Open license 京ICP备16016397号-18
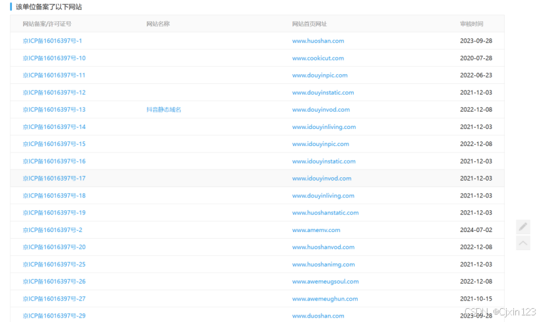The image size is (549, 322). click(x=54, y=195)
